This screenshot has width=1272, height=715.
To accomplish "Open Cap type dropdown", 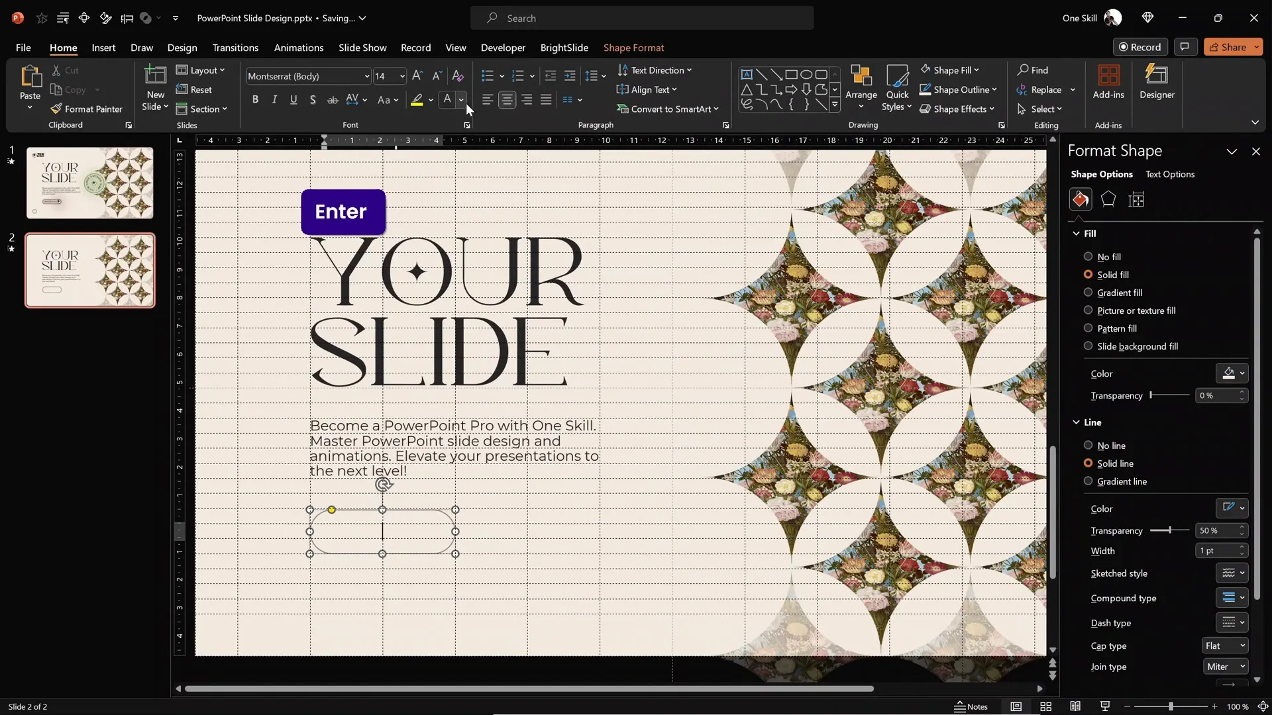I will pos(1225,645).
